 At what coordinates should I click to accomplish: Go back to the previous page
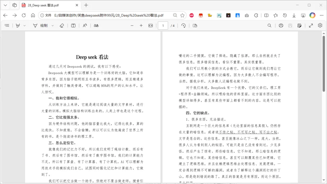(5, 15)
